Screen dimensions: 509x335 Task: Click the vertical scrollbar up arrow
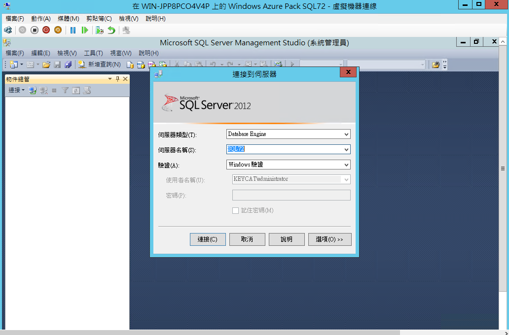(503, 41)
